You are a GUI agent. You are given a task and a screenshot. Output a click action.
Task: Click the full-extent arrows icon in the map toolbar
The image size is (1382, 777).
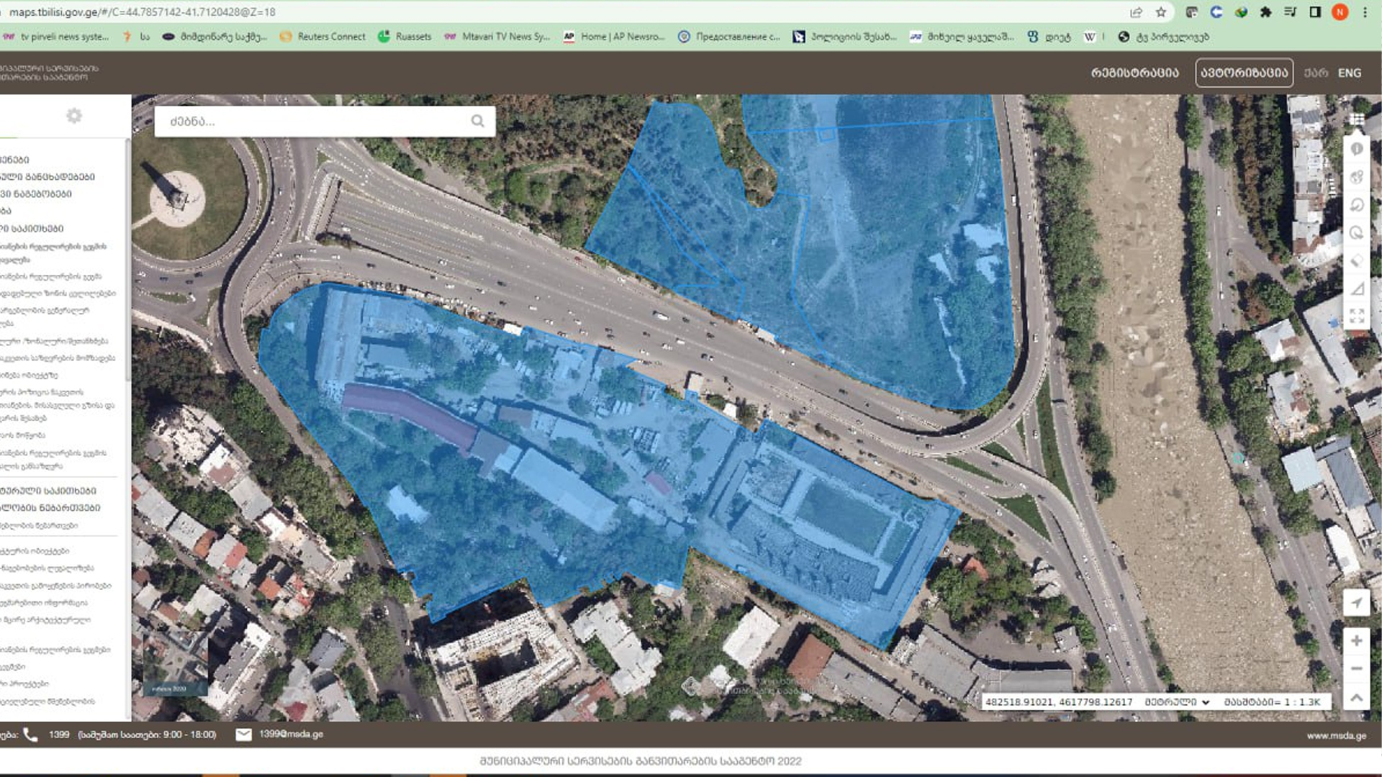point(1357,316)
